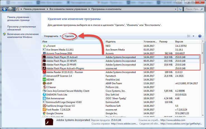Click the Cisco AnyConnect icon
Image resolution: width=206 pixels, height=129 pixels.
click(x=44, y=91)
